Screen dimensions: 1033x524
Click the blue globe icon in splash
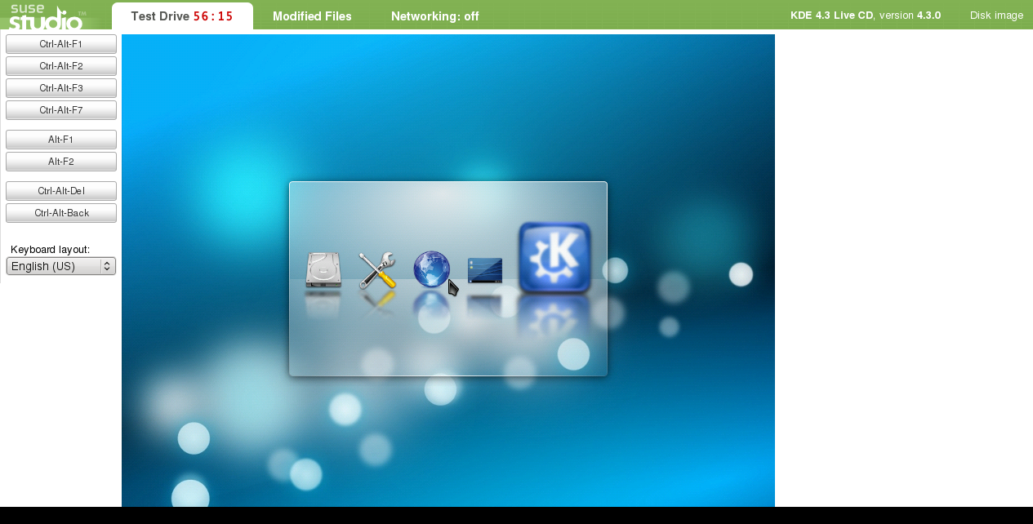tap(431, 269)
